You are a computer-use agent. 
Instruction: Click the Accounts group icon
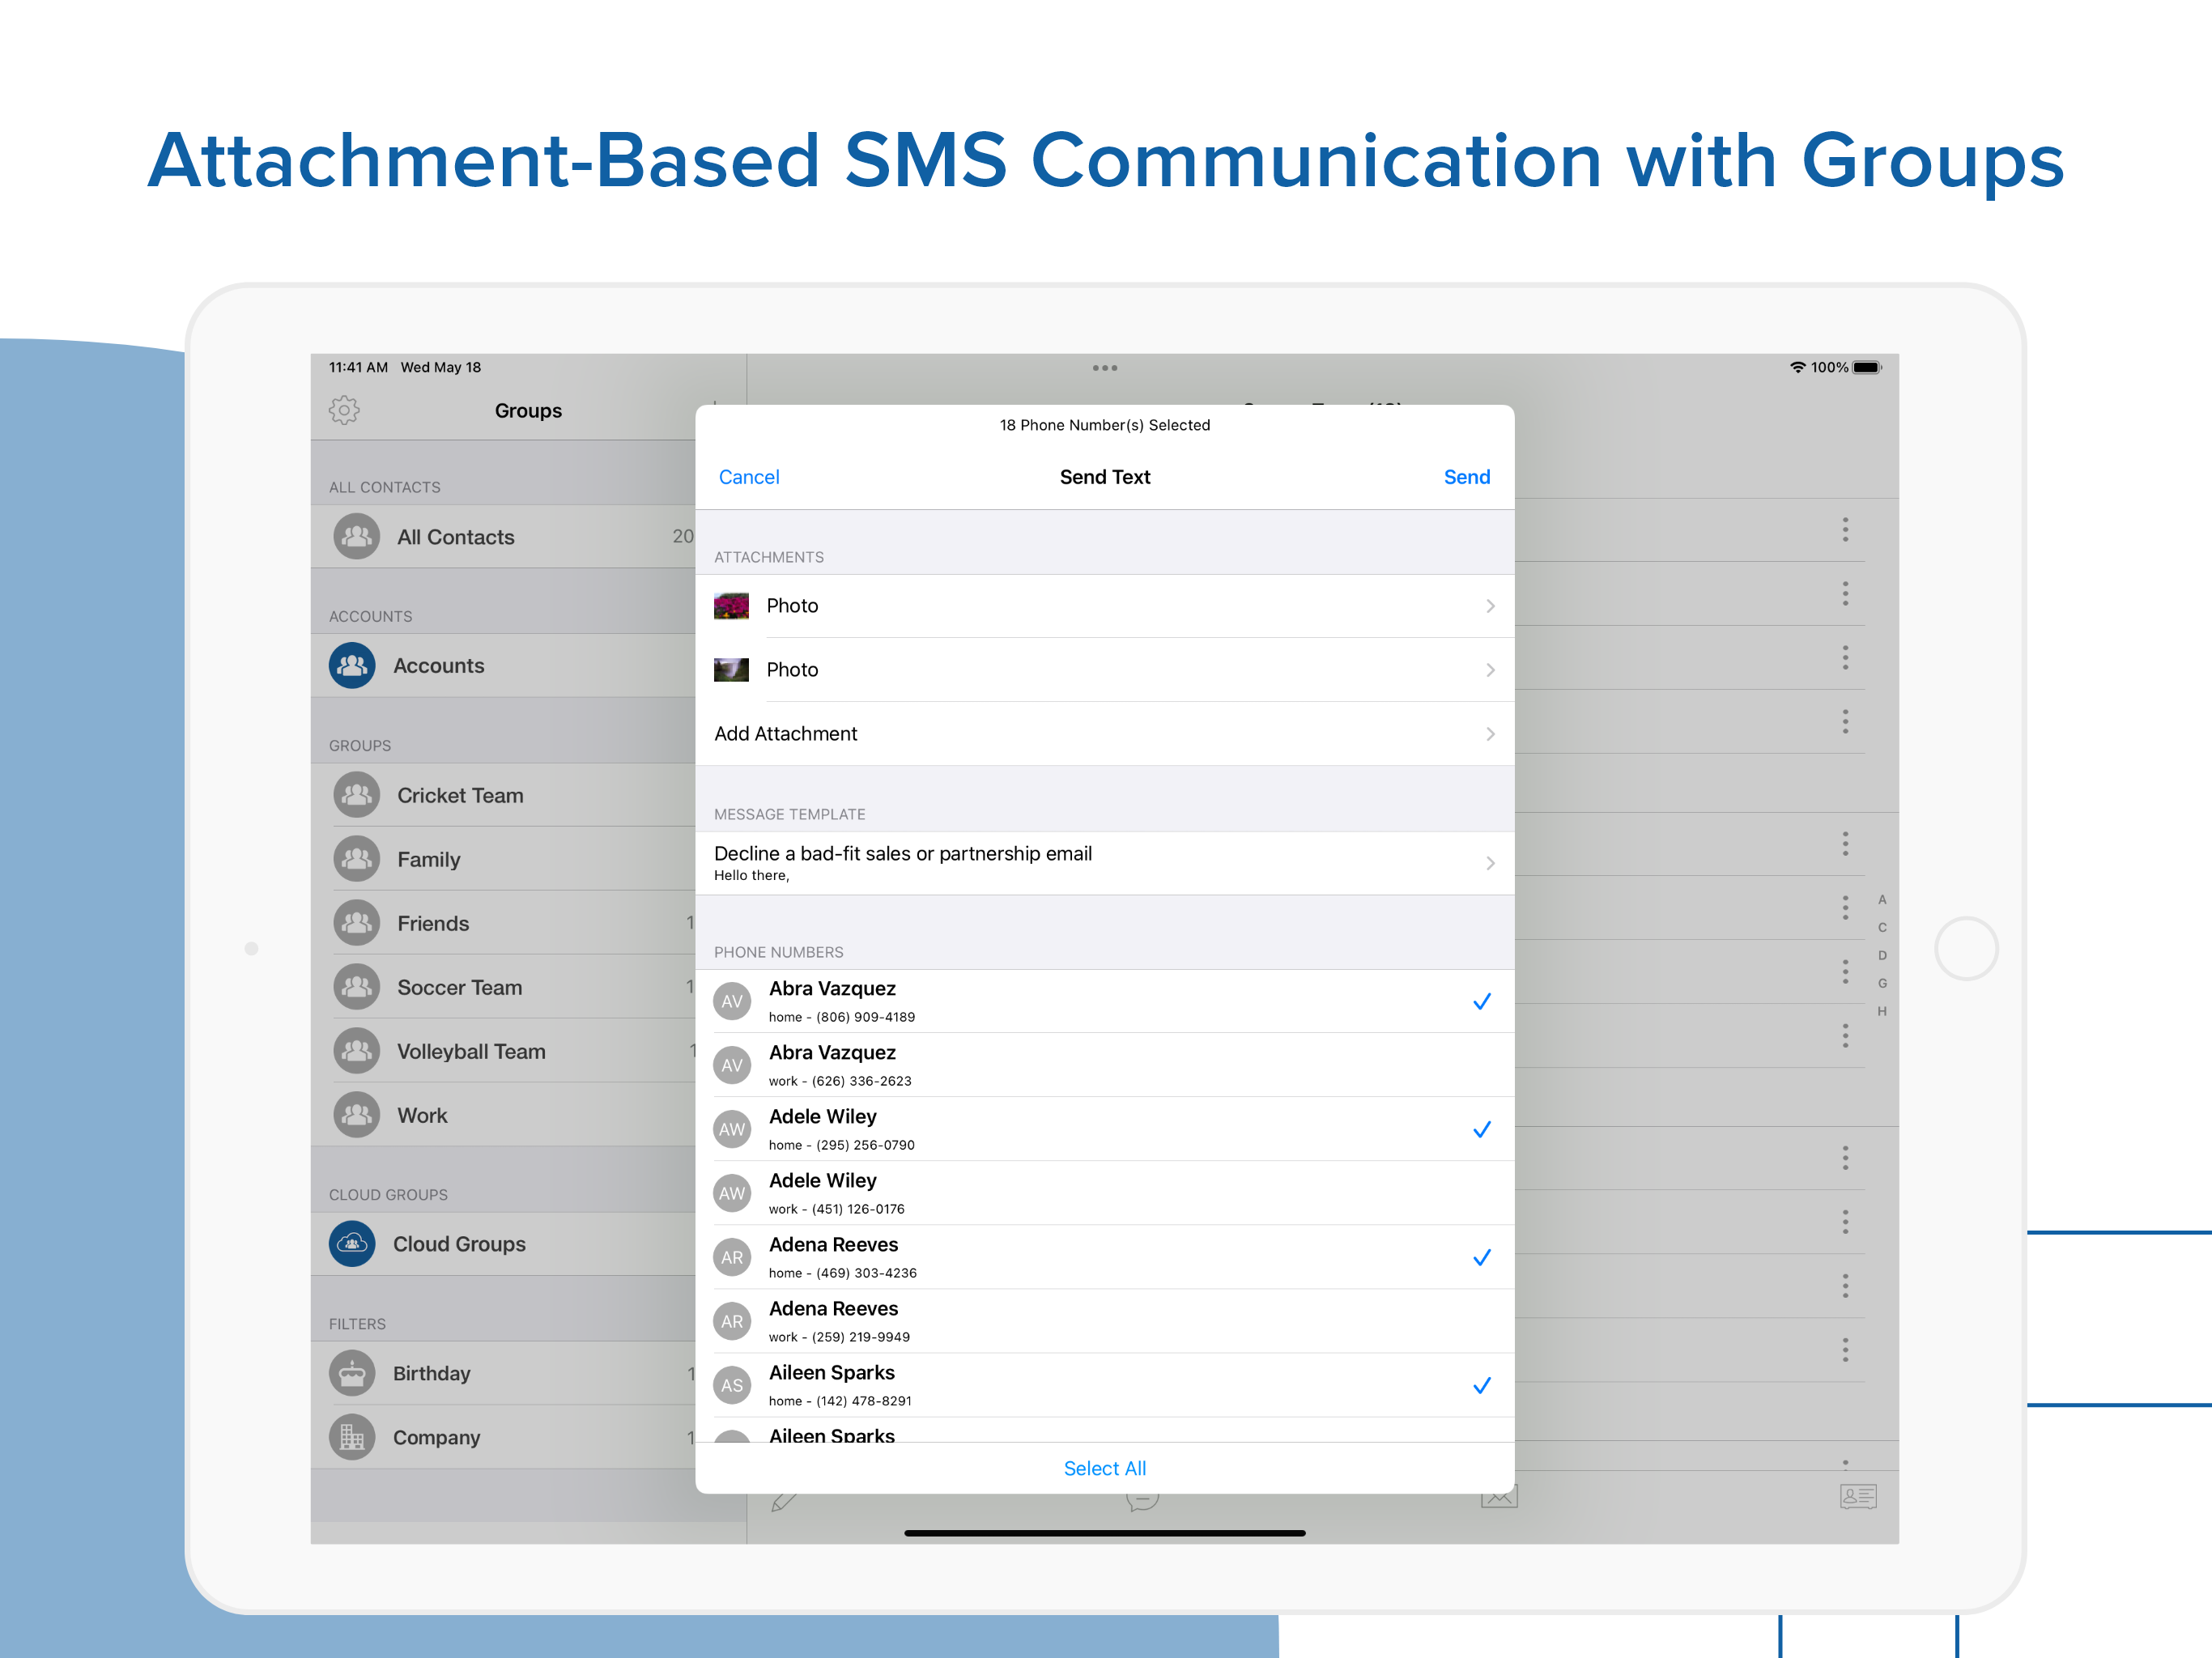352,665
